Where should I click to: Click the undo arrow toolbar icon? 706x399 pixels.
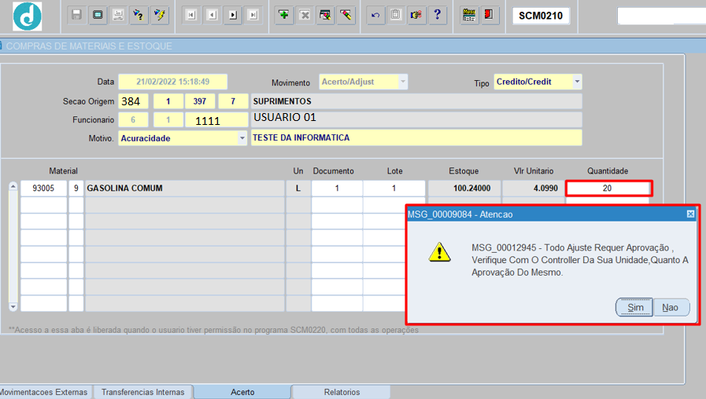click(375, 15)
